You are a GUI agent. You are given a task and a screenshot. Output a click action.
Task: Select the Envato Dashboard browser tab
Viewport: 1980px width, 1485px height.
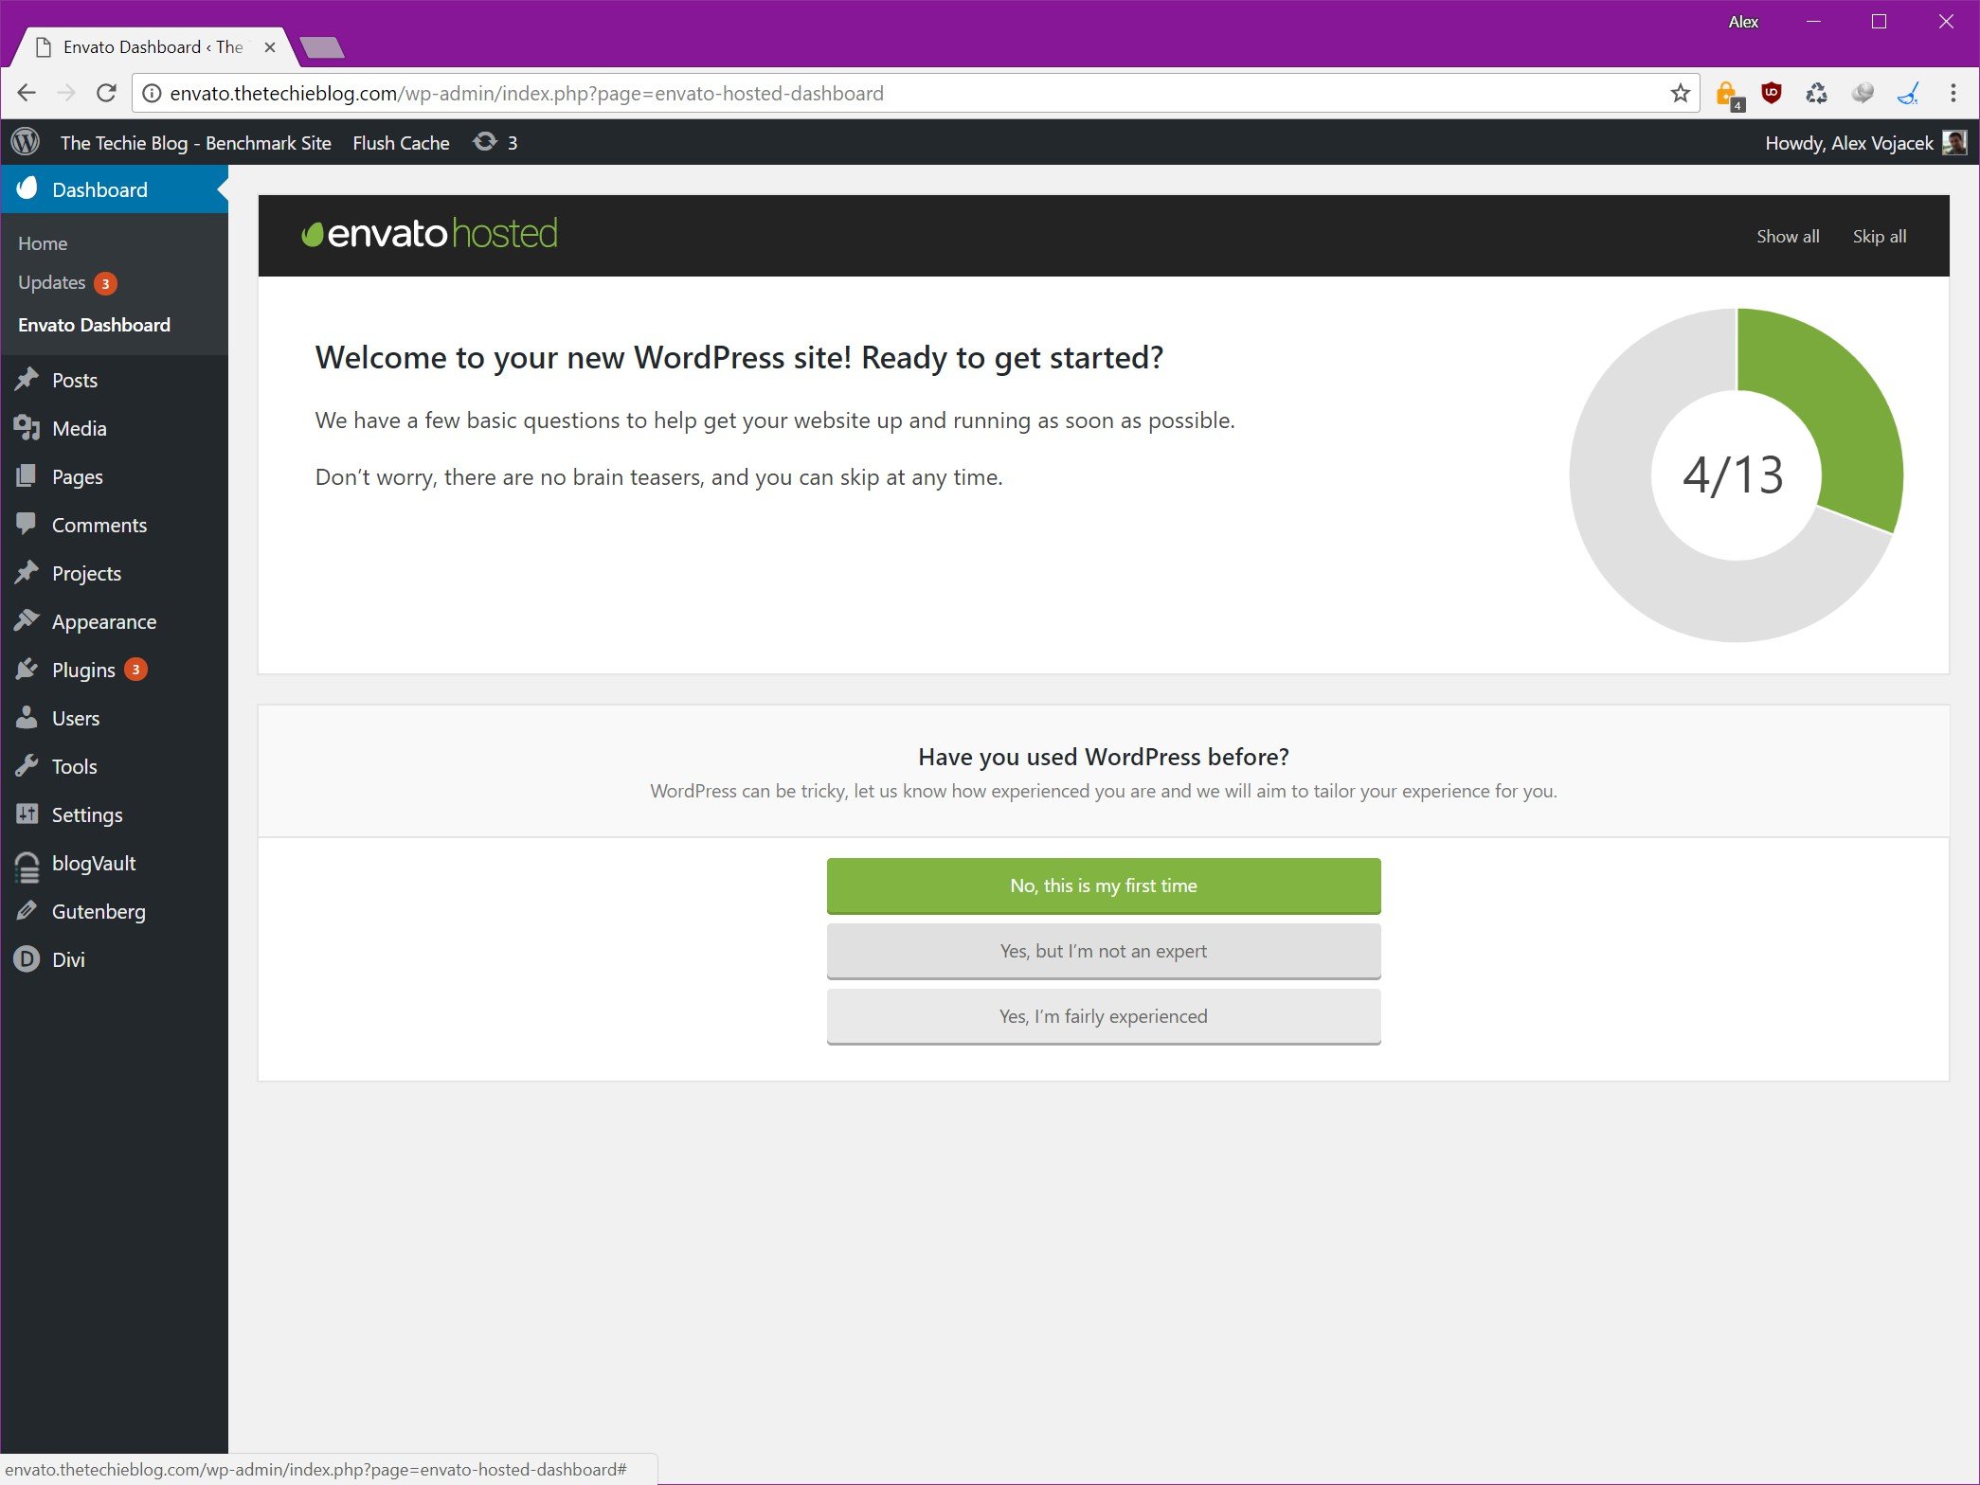point(152,47)
